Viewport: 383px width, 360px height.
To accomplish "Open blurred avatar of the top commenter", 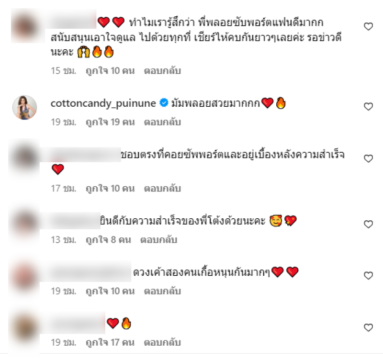I will click(x=24, y=26).
